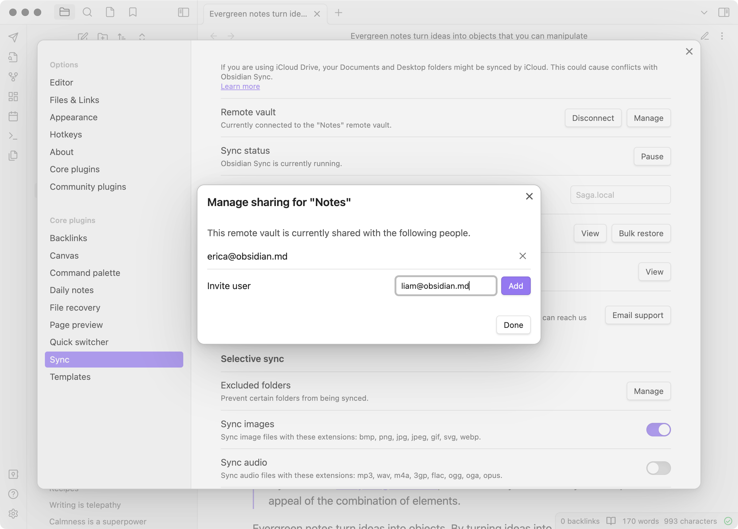
Task: Open Files & Links settings section
Action: coord(74,100)
